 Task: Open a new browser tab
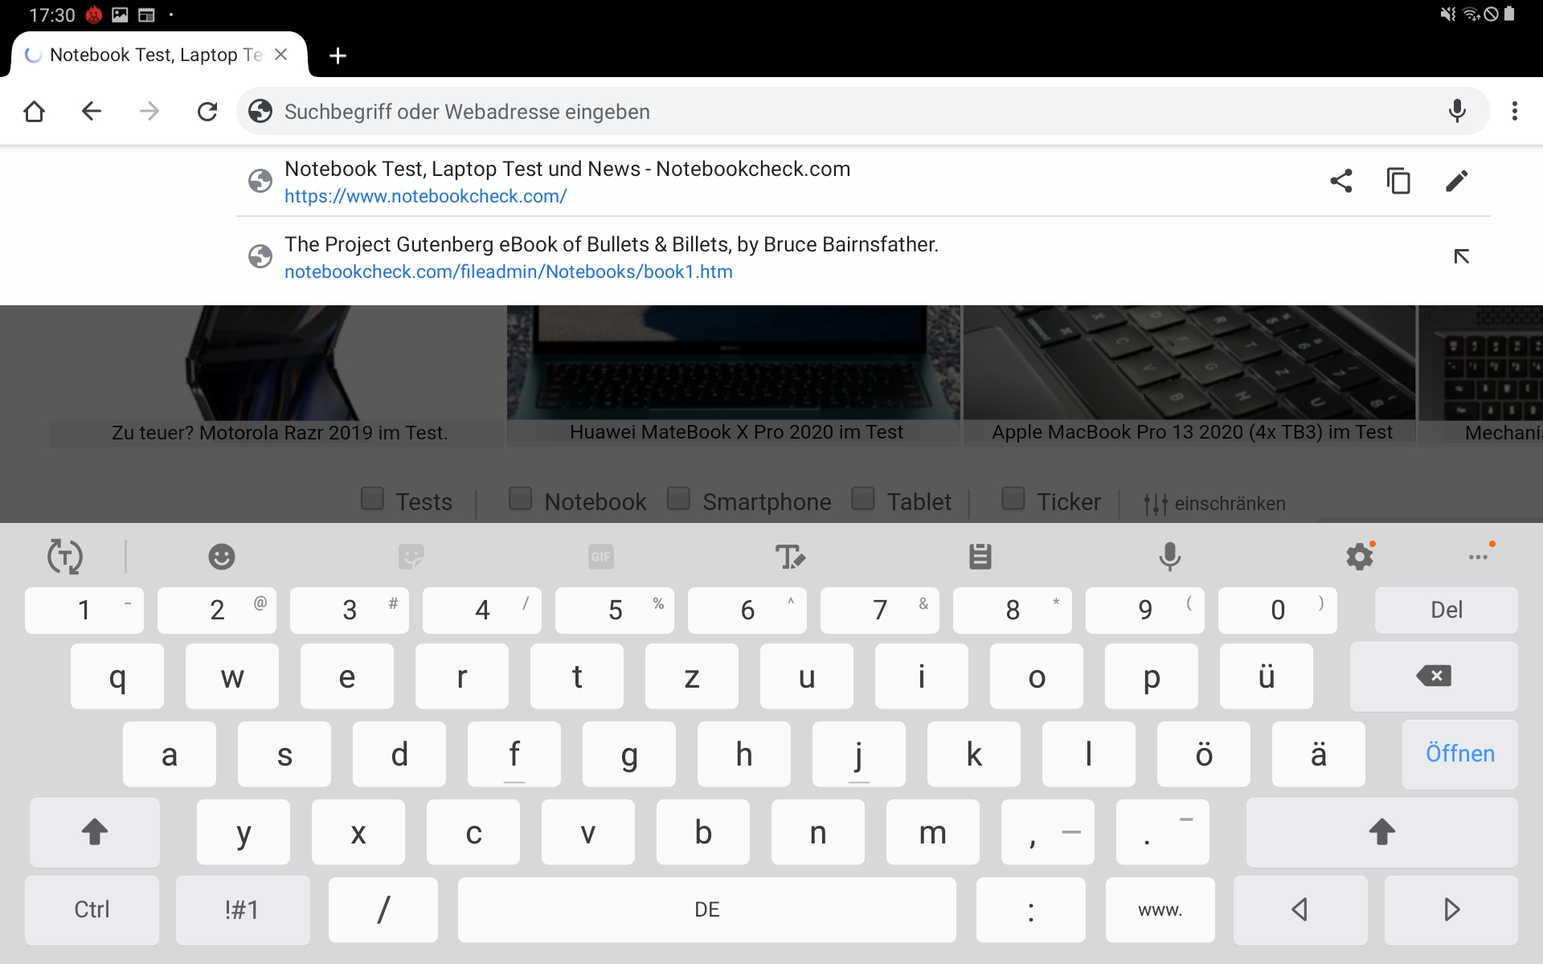click(338, 55)
